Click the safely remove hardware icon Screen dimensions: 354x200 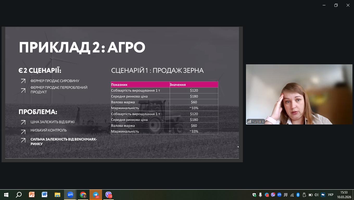[x=304, y=195]
